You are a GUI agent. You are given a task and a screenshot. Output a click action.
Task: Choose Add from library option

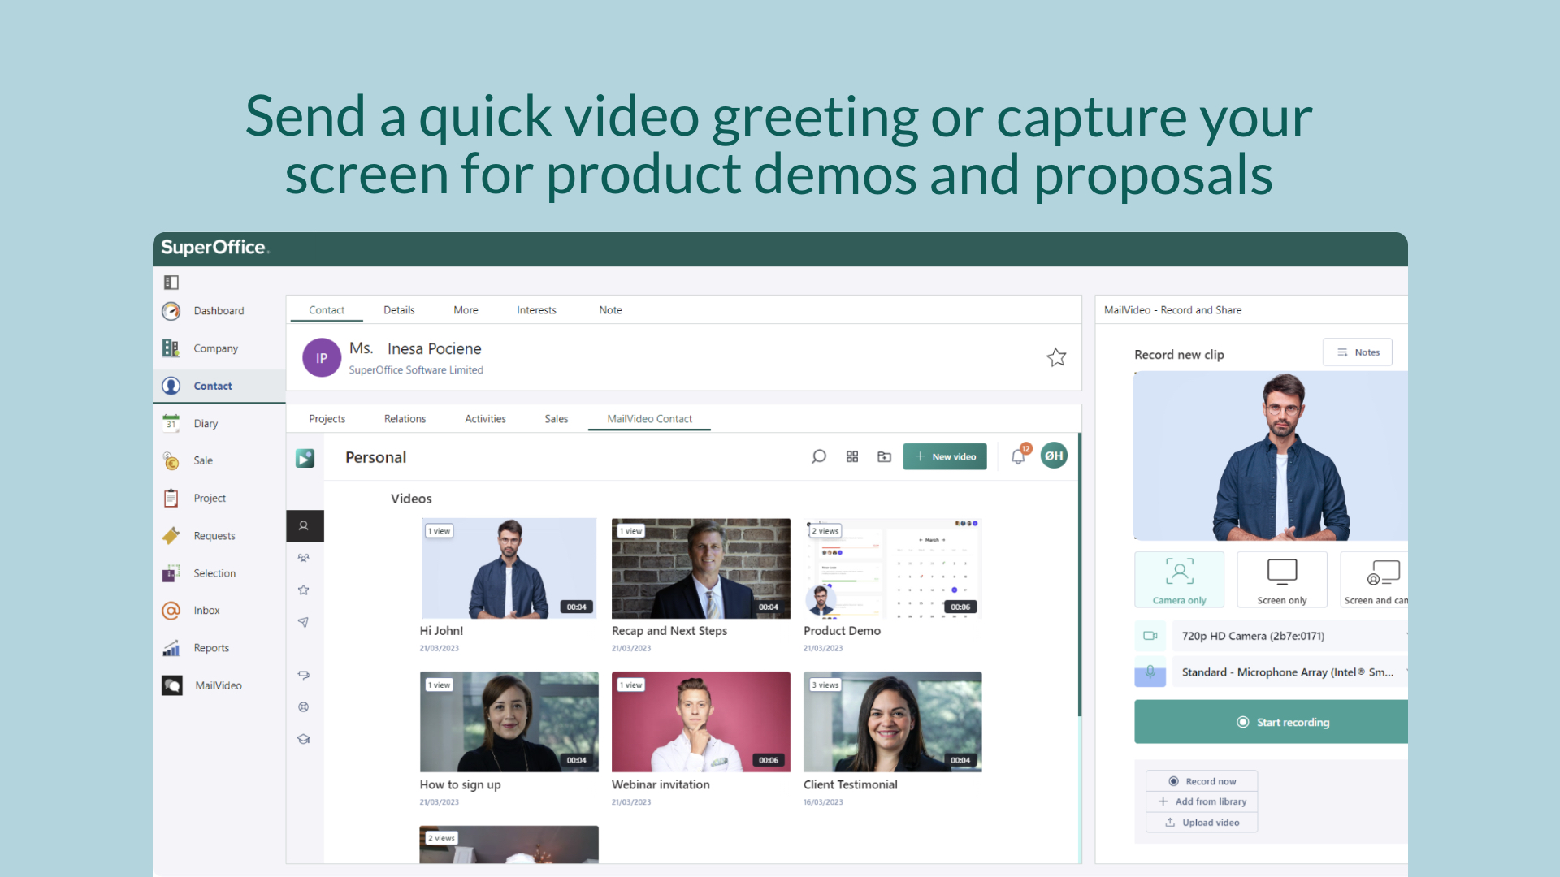[1202, 801]
